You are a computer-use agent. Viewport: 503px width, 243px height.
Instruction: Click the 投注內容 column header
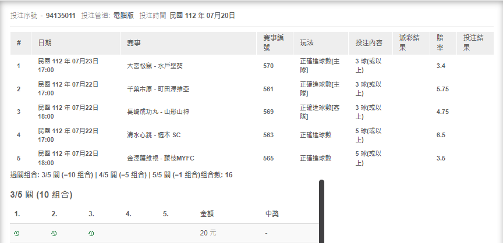coord(369,43)
